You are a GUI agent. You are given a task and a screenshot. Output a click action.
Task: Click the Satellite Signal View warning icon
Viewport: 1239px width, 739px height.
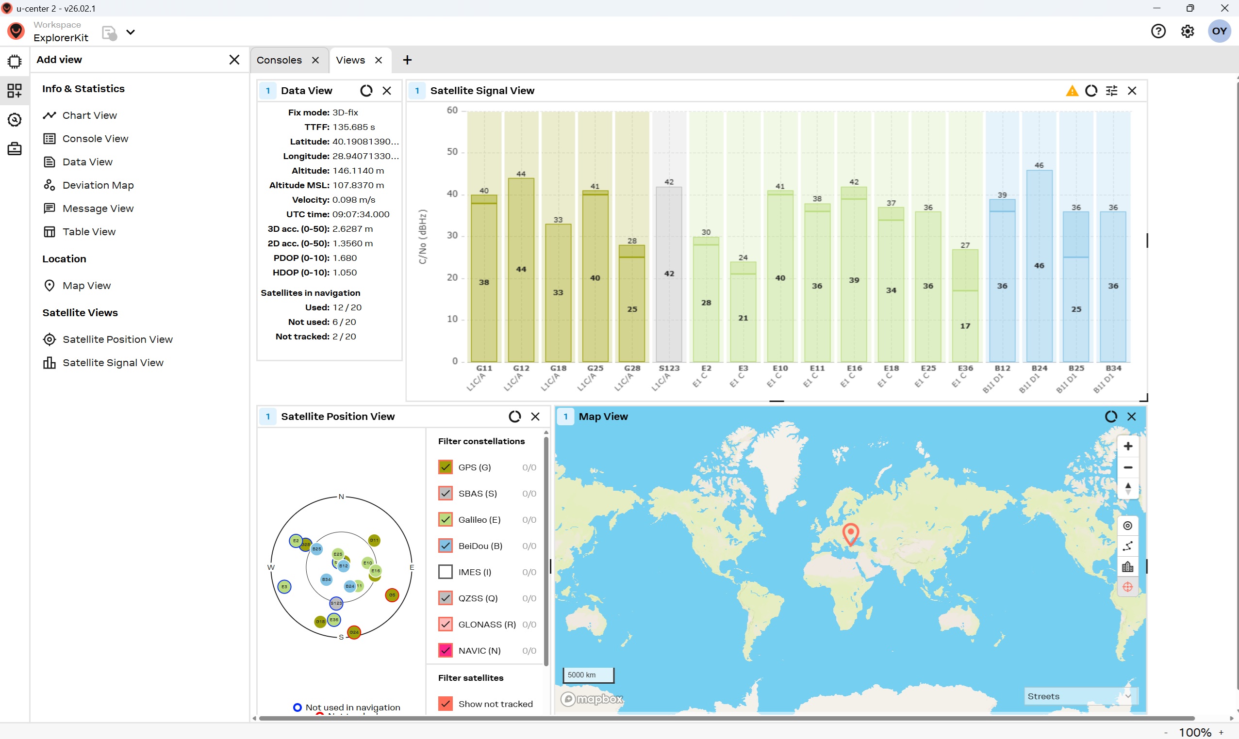coord(1072,91)
